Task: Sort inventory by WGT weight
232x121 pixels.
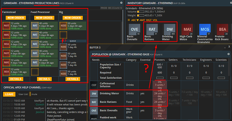Action: tap(149, 20)
